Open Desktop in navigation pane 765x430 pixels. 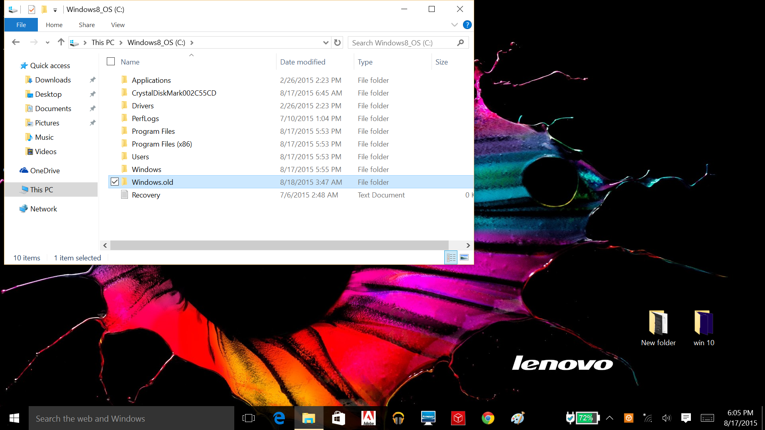tap(48, 94)
